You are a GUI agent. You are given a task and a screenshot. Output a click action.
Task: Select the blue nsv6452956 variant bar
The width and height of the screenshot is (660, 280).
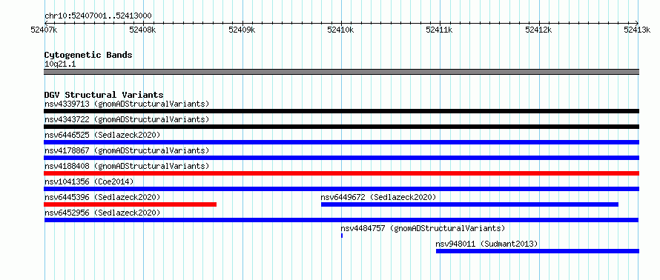(341, 220)
